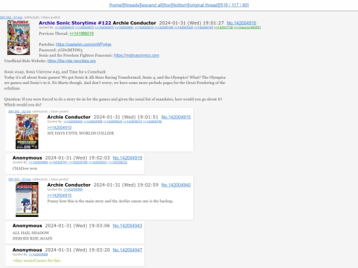Click the StH 242 - 03.jpg filename link

point(19,179)
